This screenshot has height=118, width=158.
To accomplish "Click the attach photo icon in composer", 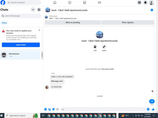I will coord(50,109).
